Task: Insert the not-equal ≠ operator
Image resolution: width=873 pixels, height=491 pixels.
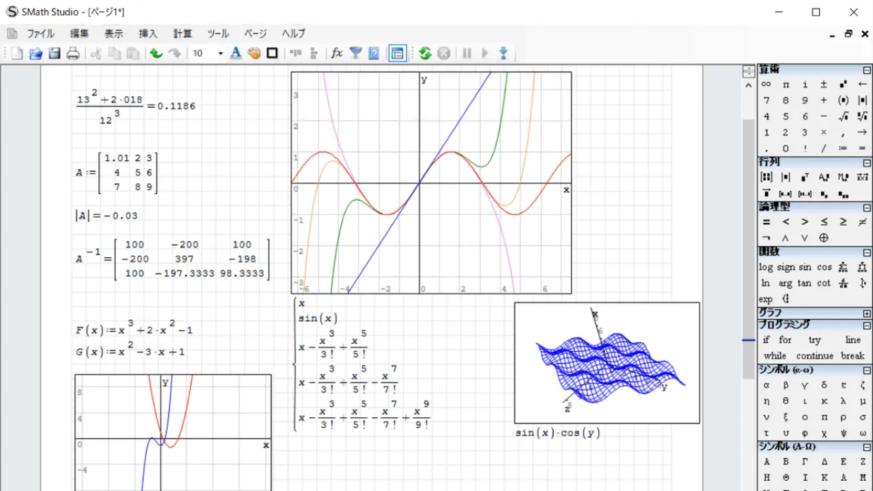Action: tap(862, 222)
